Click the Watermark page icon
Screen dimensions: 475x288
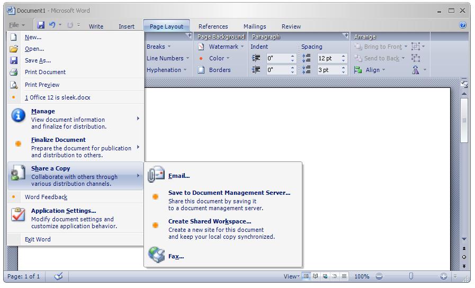pos(201,47)
